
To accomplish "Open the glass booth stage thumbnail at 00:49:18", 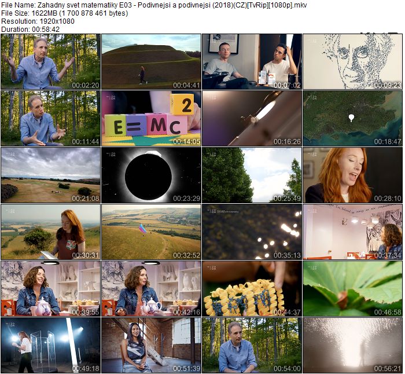I will pyautogui.click(x=50, y=345).
